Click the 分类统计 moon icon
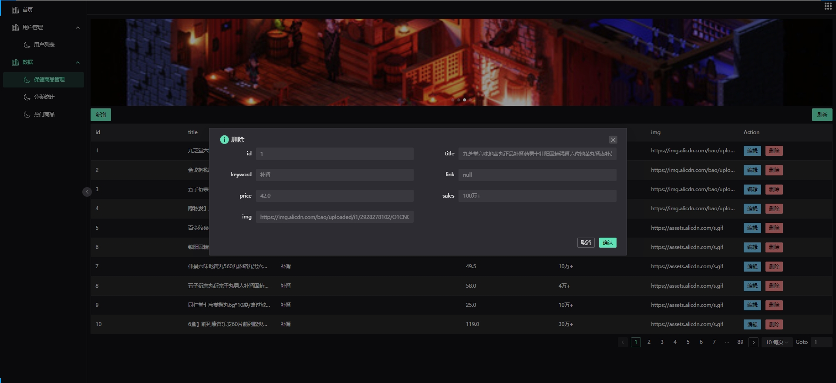Screen dimensions: 836x383 pyautogui.click(x=27, y=97)
